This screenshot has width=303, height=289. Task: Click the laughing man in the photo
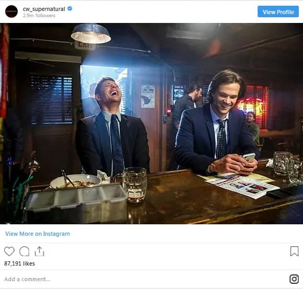112,126
